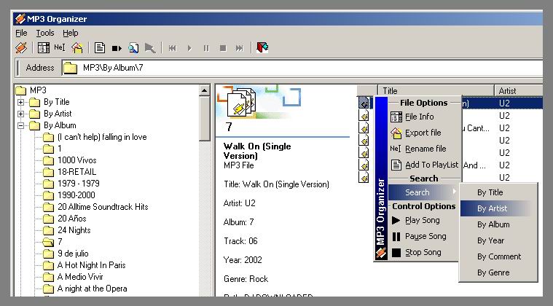Select the 18-RETAIL album folder
This screenshot has width=553, height=306.
click(x=69, y=172)
